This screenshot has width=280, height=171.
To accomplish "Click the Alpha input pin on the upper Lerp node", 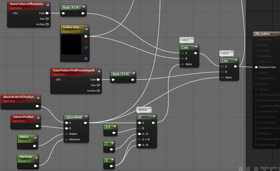I will (x=182, y=64).
